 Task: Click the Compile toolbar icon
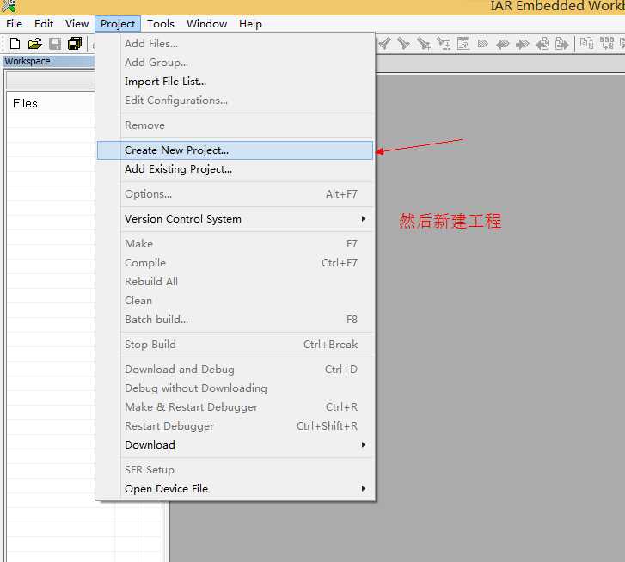586,43
